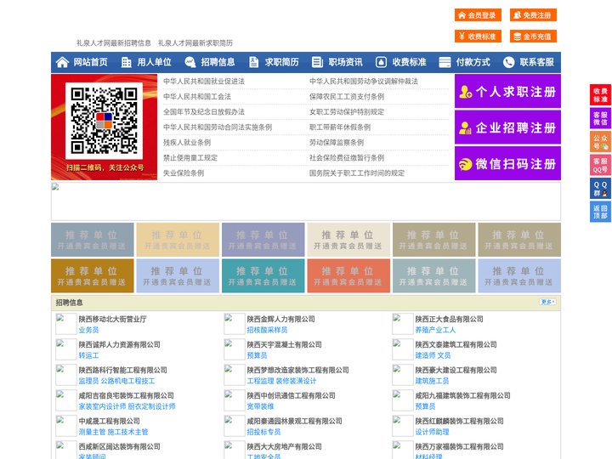Open 职工带薪年休假条例 link
This screenshot has height=459, width=612.
point(340,127)
